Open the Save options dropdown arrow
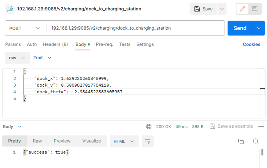The height and width of the screenshot is (168, 267). [222, 9]
